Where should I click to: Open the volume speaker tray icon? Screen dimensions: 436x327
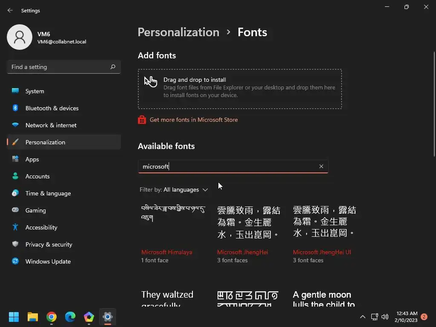385,317
